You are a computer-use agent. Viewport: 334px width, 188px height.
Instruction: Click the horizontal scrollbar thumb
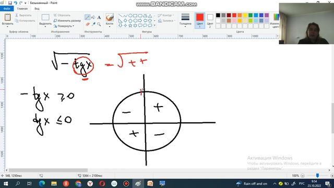48,170
